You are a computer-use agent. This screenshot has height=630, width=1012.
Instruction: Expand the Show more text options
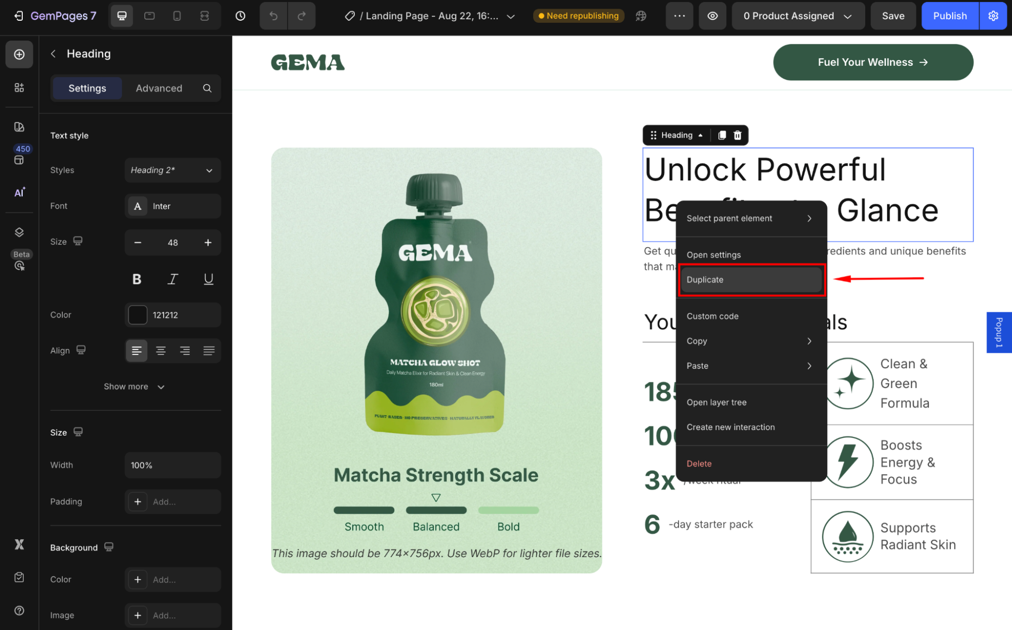134,386
